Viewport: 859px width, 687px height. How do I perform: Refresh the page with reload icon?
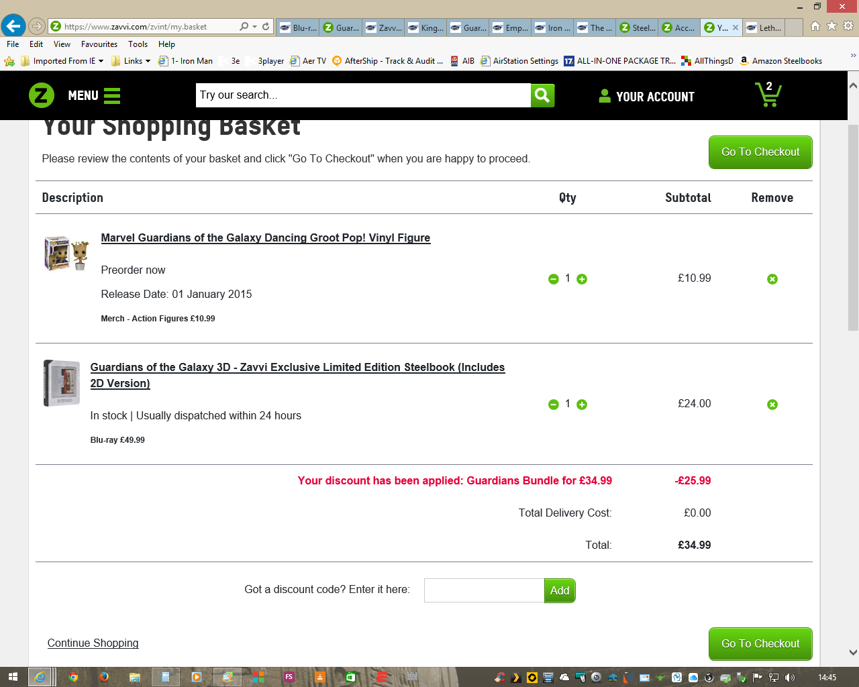point(266,27)
